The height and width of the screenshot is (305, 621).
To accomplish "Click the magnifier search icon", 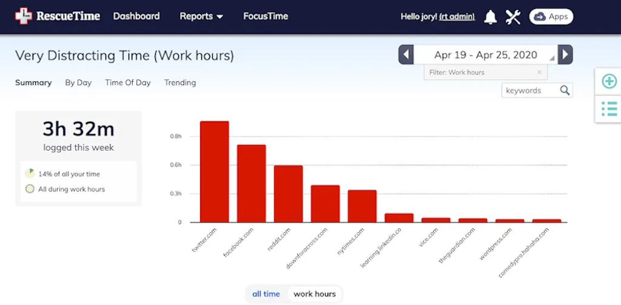I will click(565, 90).
